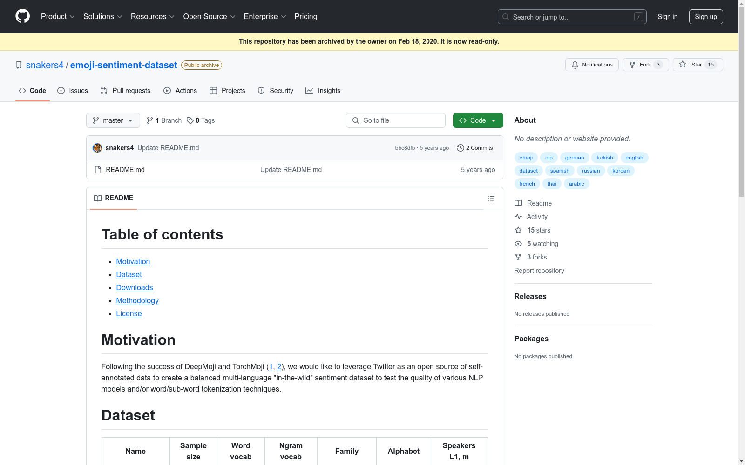
Task: Jump to Motivation section link
Action: [133, 262]
